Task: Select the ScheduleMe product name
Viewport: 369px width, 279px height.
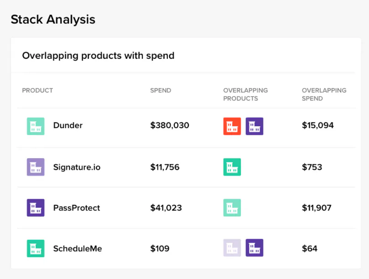Action: tap(78, 248)
